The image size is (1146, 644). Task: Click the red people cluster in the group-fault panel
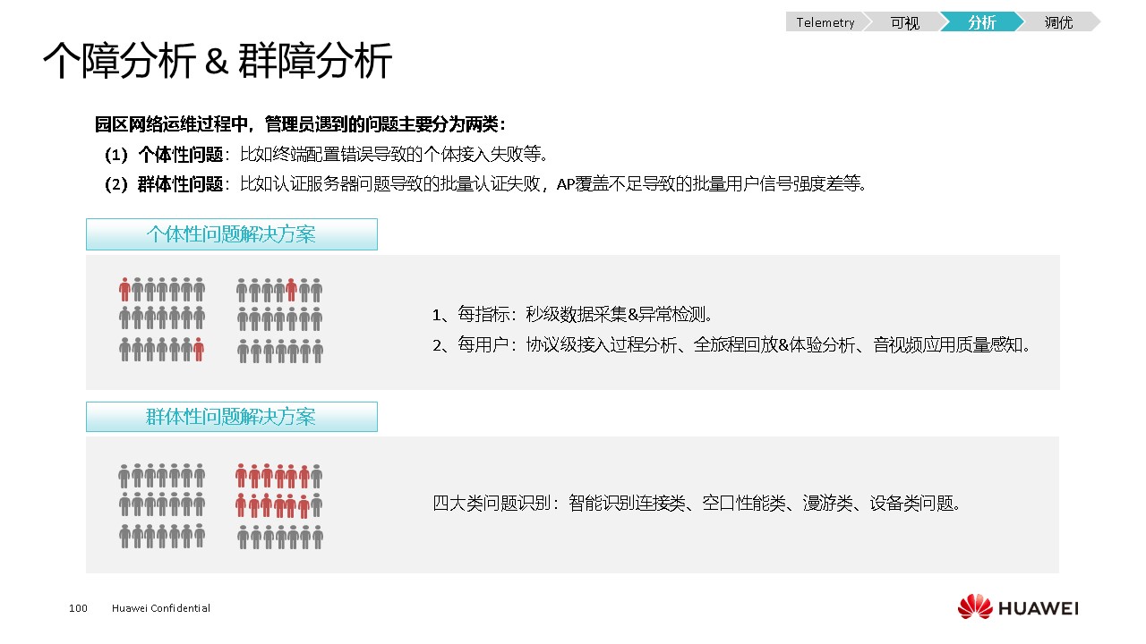pyautogui.click(x=278, y=490)
